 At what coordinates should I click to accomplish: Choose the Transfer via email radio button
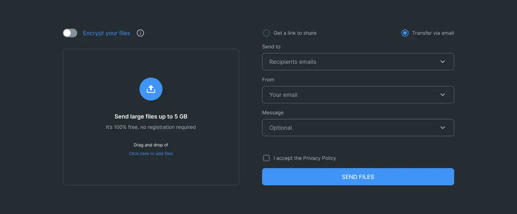point(405,33)
